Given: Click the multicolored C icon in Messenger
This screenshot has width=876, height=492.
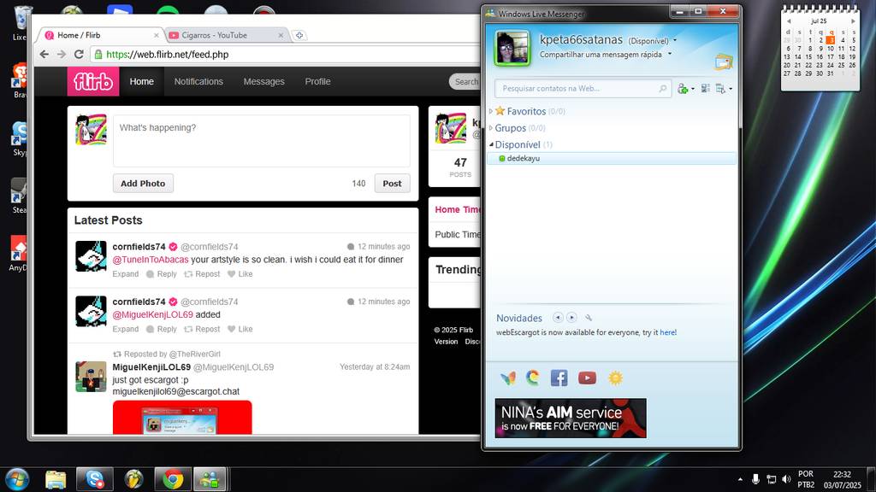Looking at the screenshot, I should [x=533, y=378].
